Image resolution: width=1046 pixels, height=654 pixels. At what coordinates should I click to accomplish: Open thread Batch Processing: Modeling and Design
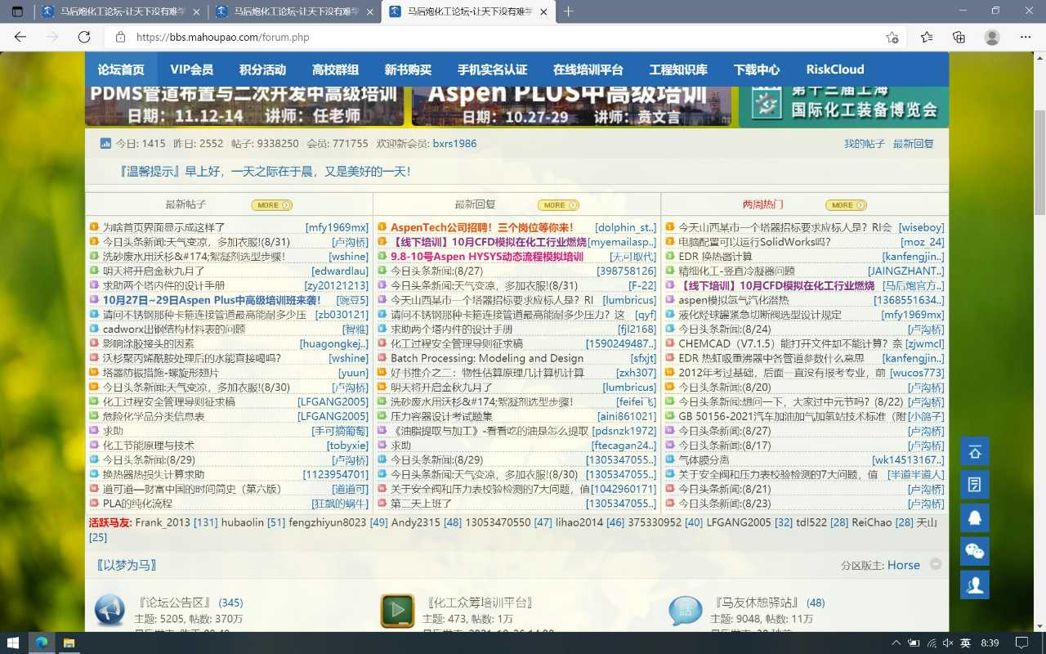(x=487, y=358)
